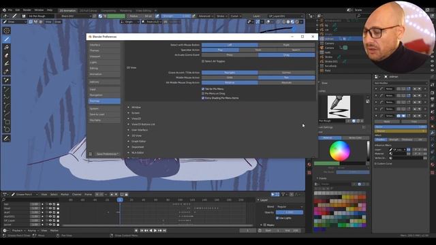This screenshot has height=245, width=436.
Task: Open the Advanced dropdown in the header
Action: 206,16
